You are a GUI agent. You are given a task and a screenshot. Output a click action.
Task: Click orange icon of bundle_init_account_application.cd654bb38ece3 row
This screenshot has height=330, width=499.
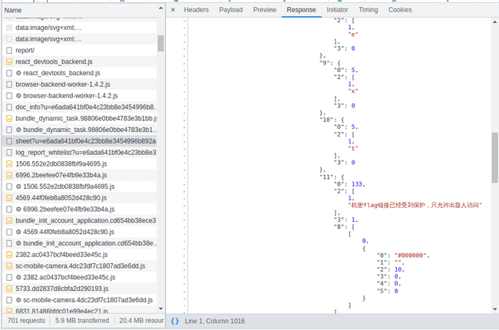9,220
